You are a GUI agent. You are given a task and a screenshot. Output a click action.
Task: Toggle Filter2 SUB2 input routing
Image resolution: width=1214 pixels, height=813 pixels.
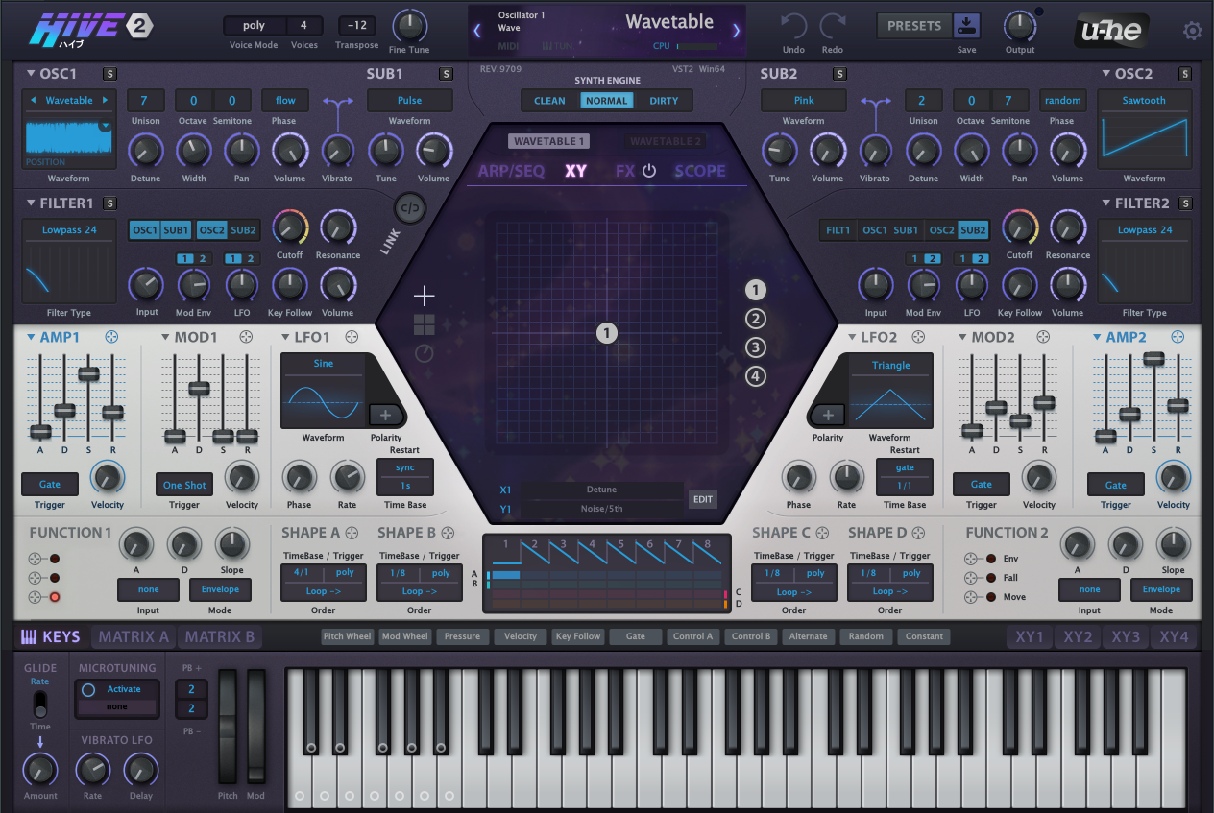973,230
